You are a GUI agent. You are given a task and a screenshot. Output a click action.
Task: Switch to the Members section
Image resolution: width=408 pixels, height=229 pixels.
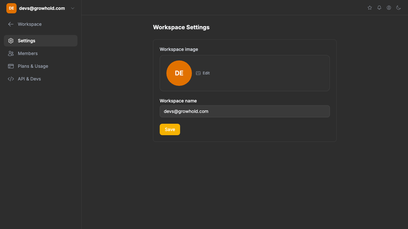(28, 53)
